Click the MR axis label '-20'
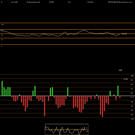Screen dimensions: 135x135 click(132, 102)
